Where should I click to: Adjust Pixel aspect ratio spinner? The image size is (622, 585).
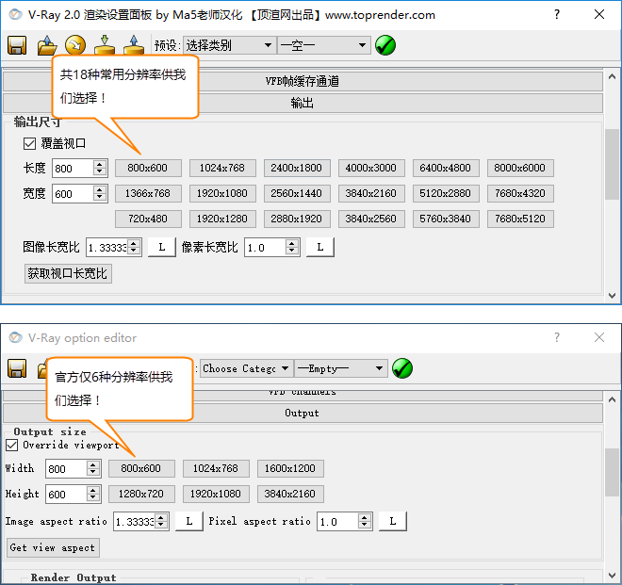(365, 521)
